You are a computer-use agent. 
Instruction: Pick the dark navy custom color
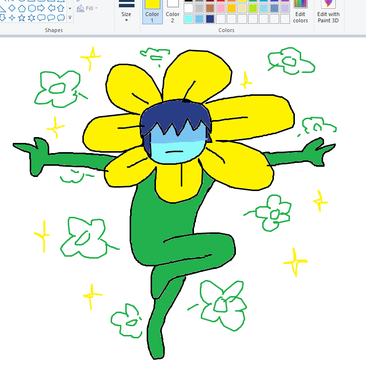[x=210, y=19]
